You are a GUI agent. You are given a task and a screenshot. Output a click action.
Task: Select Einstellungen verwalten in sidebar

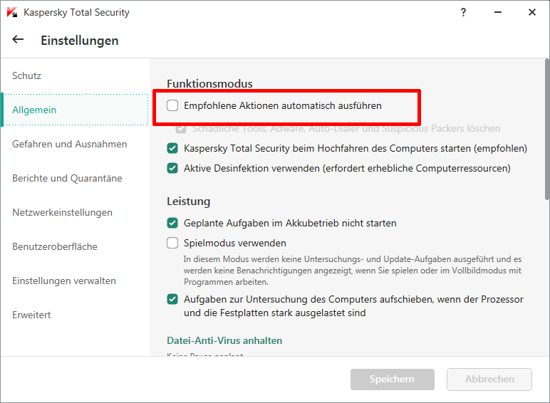64,281
